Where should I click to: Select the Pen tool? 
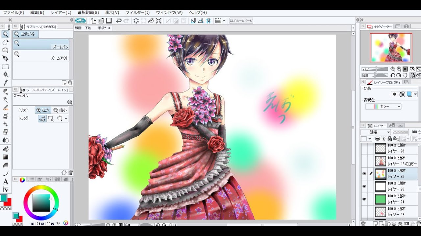click(x=5, y=91)
